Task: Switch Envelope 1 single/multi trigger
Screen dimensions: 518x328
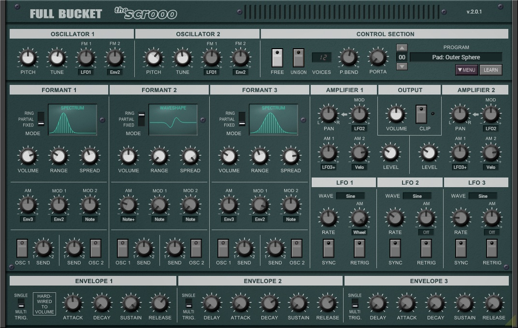Action: [x=21, y=303]
